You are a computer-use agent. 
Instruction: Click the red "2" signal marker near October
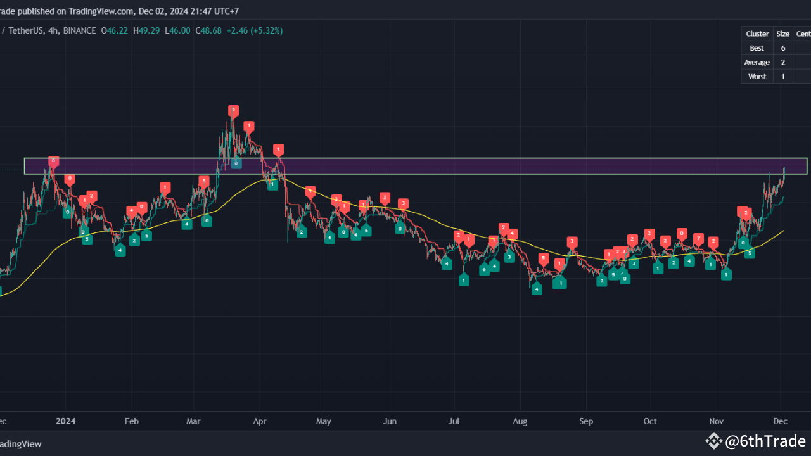click(649, 233)
